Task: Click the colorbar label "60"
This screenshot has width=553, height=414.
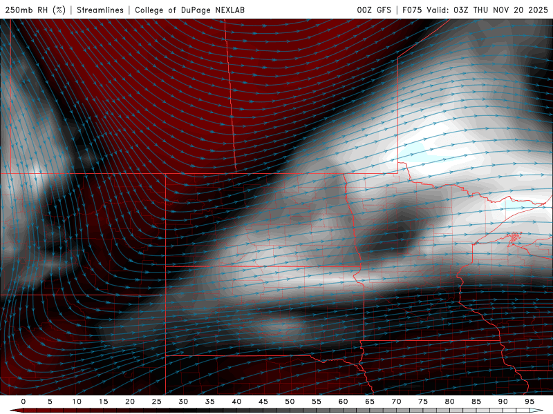Action: pyautogui.click(x=343, y=402)
